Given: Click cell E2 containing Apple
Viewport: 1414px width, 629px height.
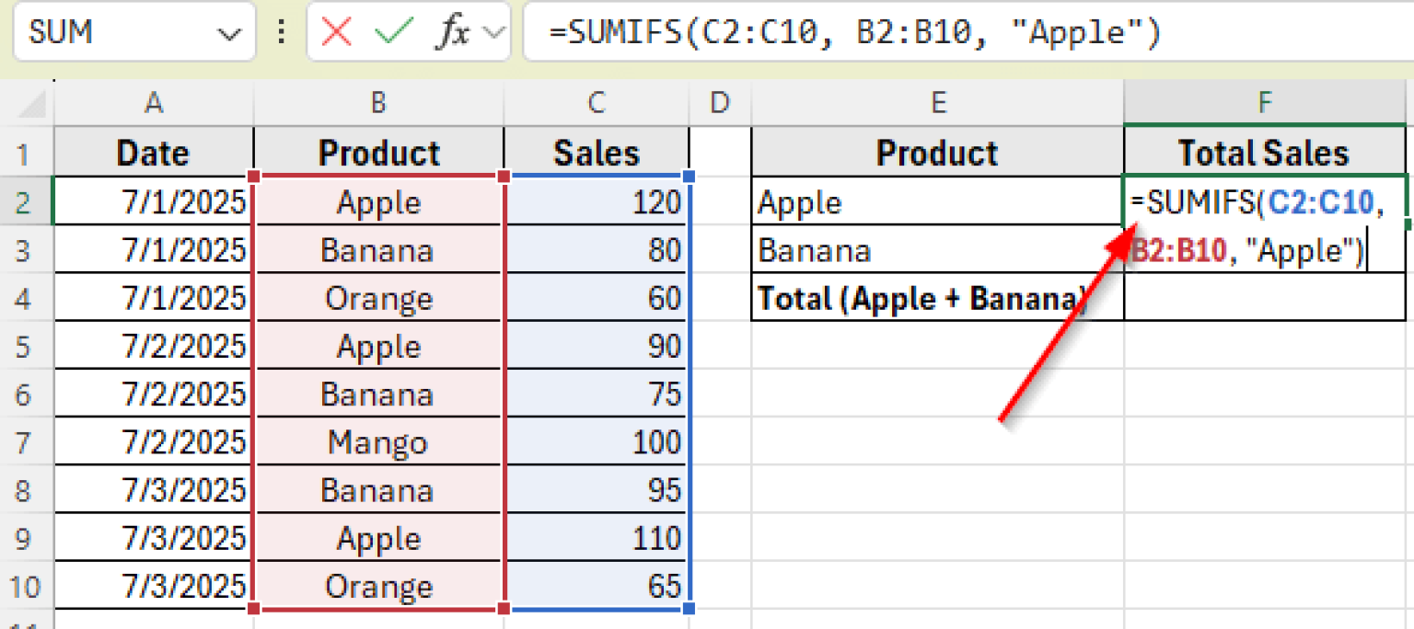Looking at the screenshot, I should point(938,201).
